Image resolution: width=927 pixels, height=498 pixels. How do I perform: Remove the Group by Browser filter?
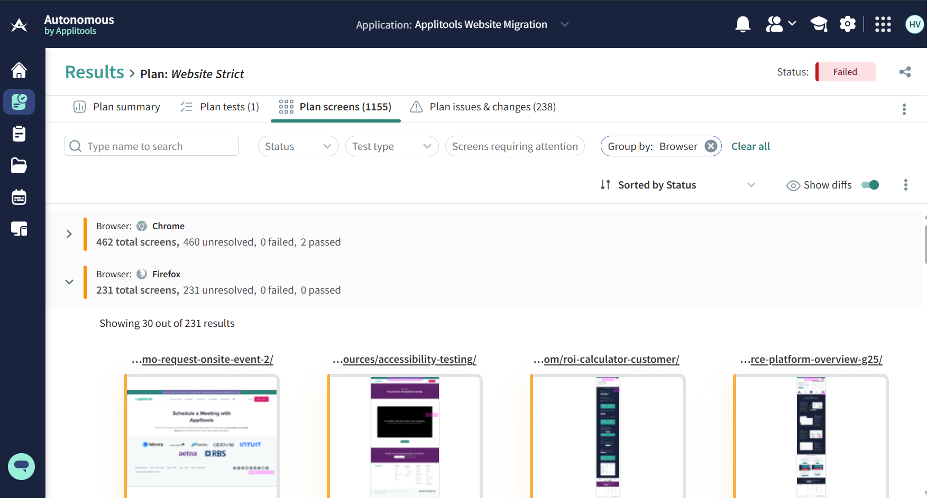(x=711, y=146)
